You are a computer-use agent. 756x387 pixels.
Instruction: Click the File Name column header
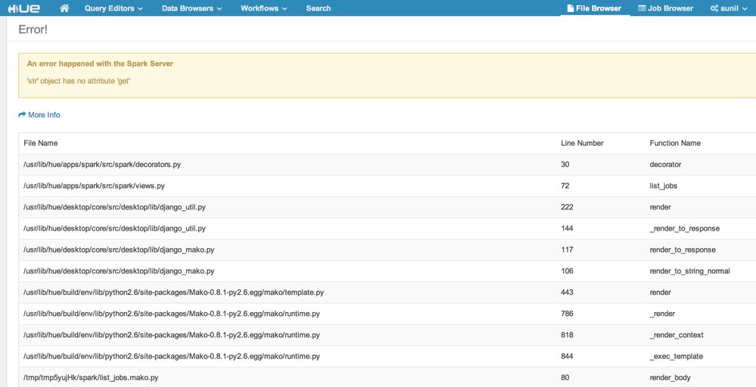coord(41,143)
